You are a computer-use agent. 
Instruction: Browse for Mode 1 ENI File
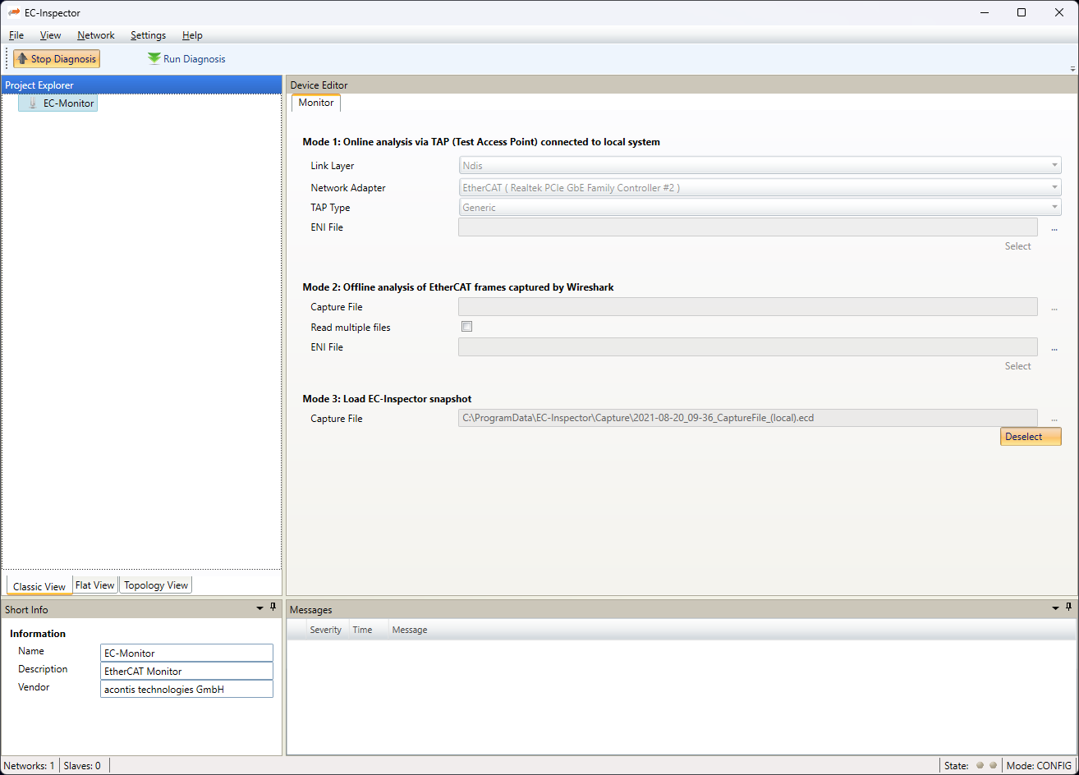point(1054,228)
